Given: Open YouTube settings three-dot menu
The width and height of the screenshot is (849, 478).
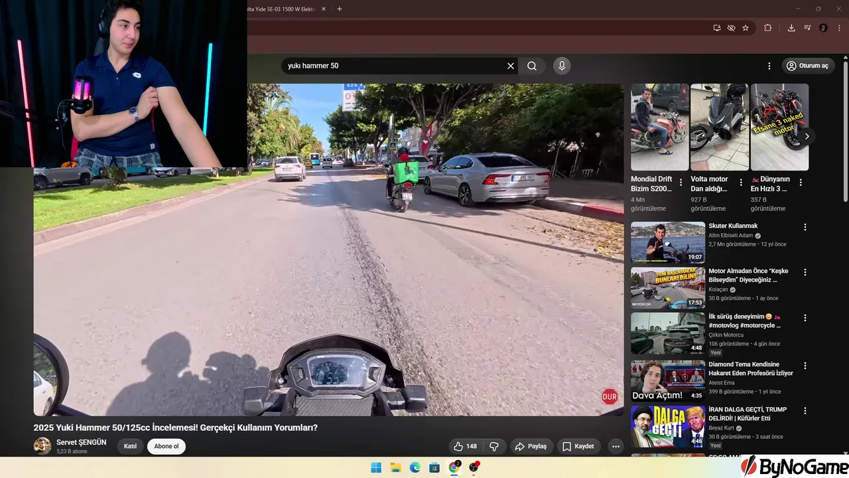Looking at the screenshot, I should point(769,66).
